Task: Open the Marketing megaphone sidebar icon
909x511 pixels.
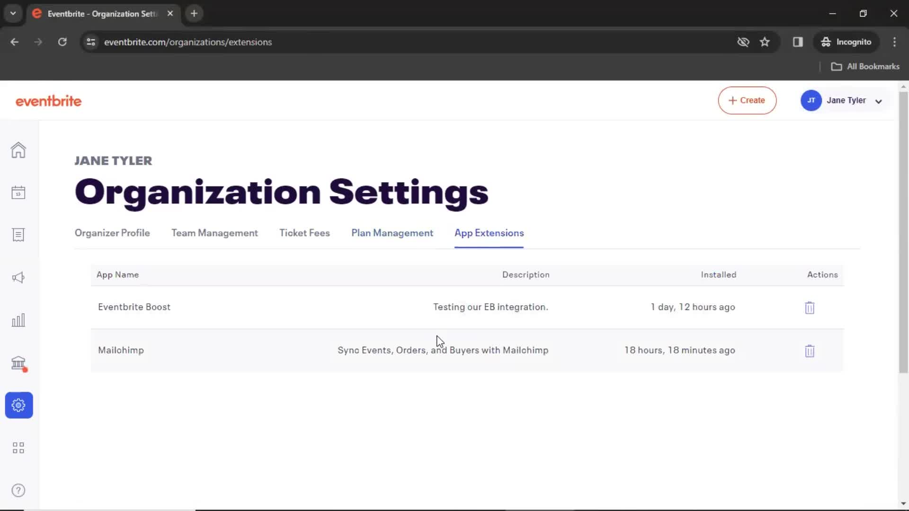Action: 18,278
